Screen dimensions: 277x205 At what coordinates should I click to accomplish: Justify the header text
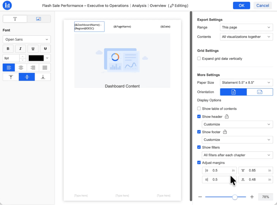pos(45,67)
